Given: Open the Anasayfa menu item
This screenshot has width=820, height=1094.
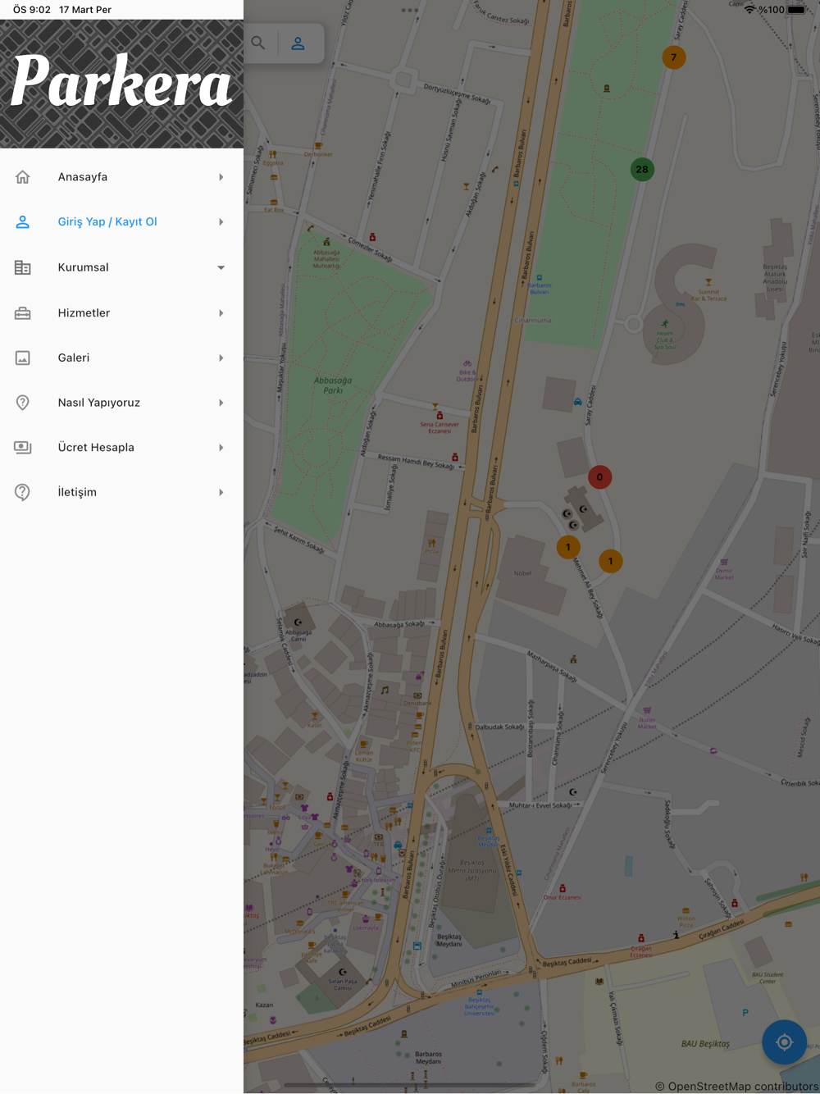Looking at the screenshot, I should (x=121, y=177).
